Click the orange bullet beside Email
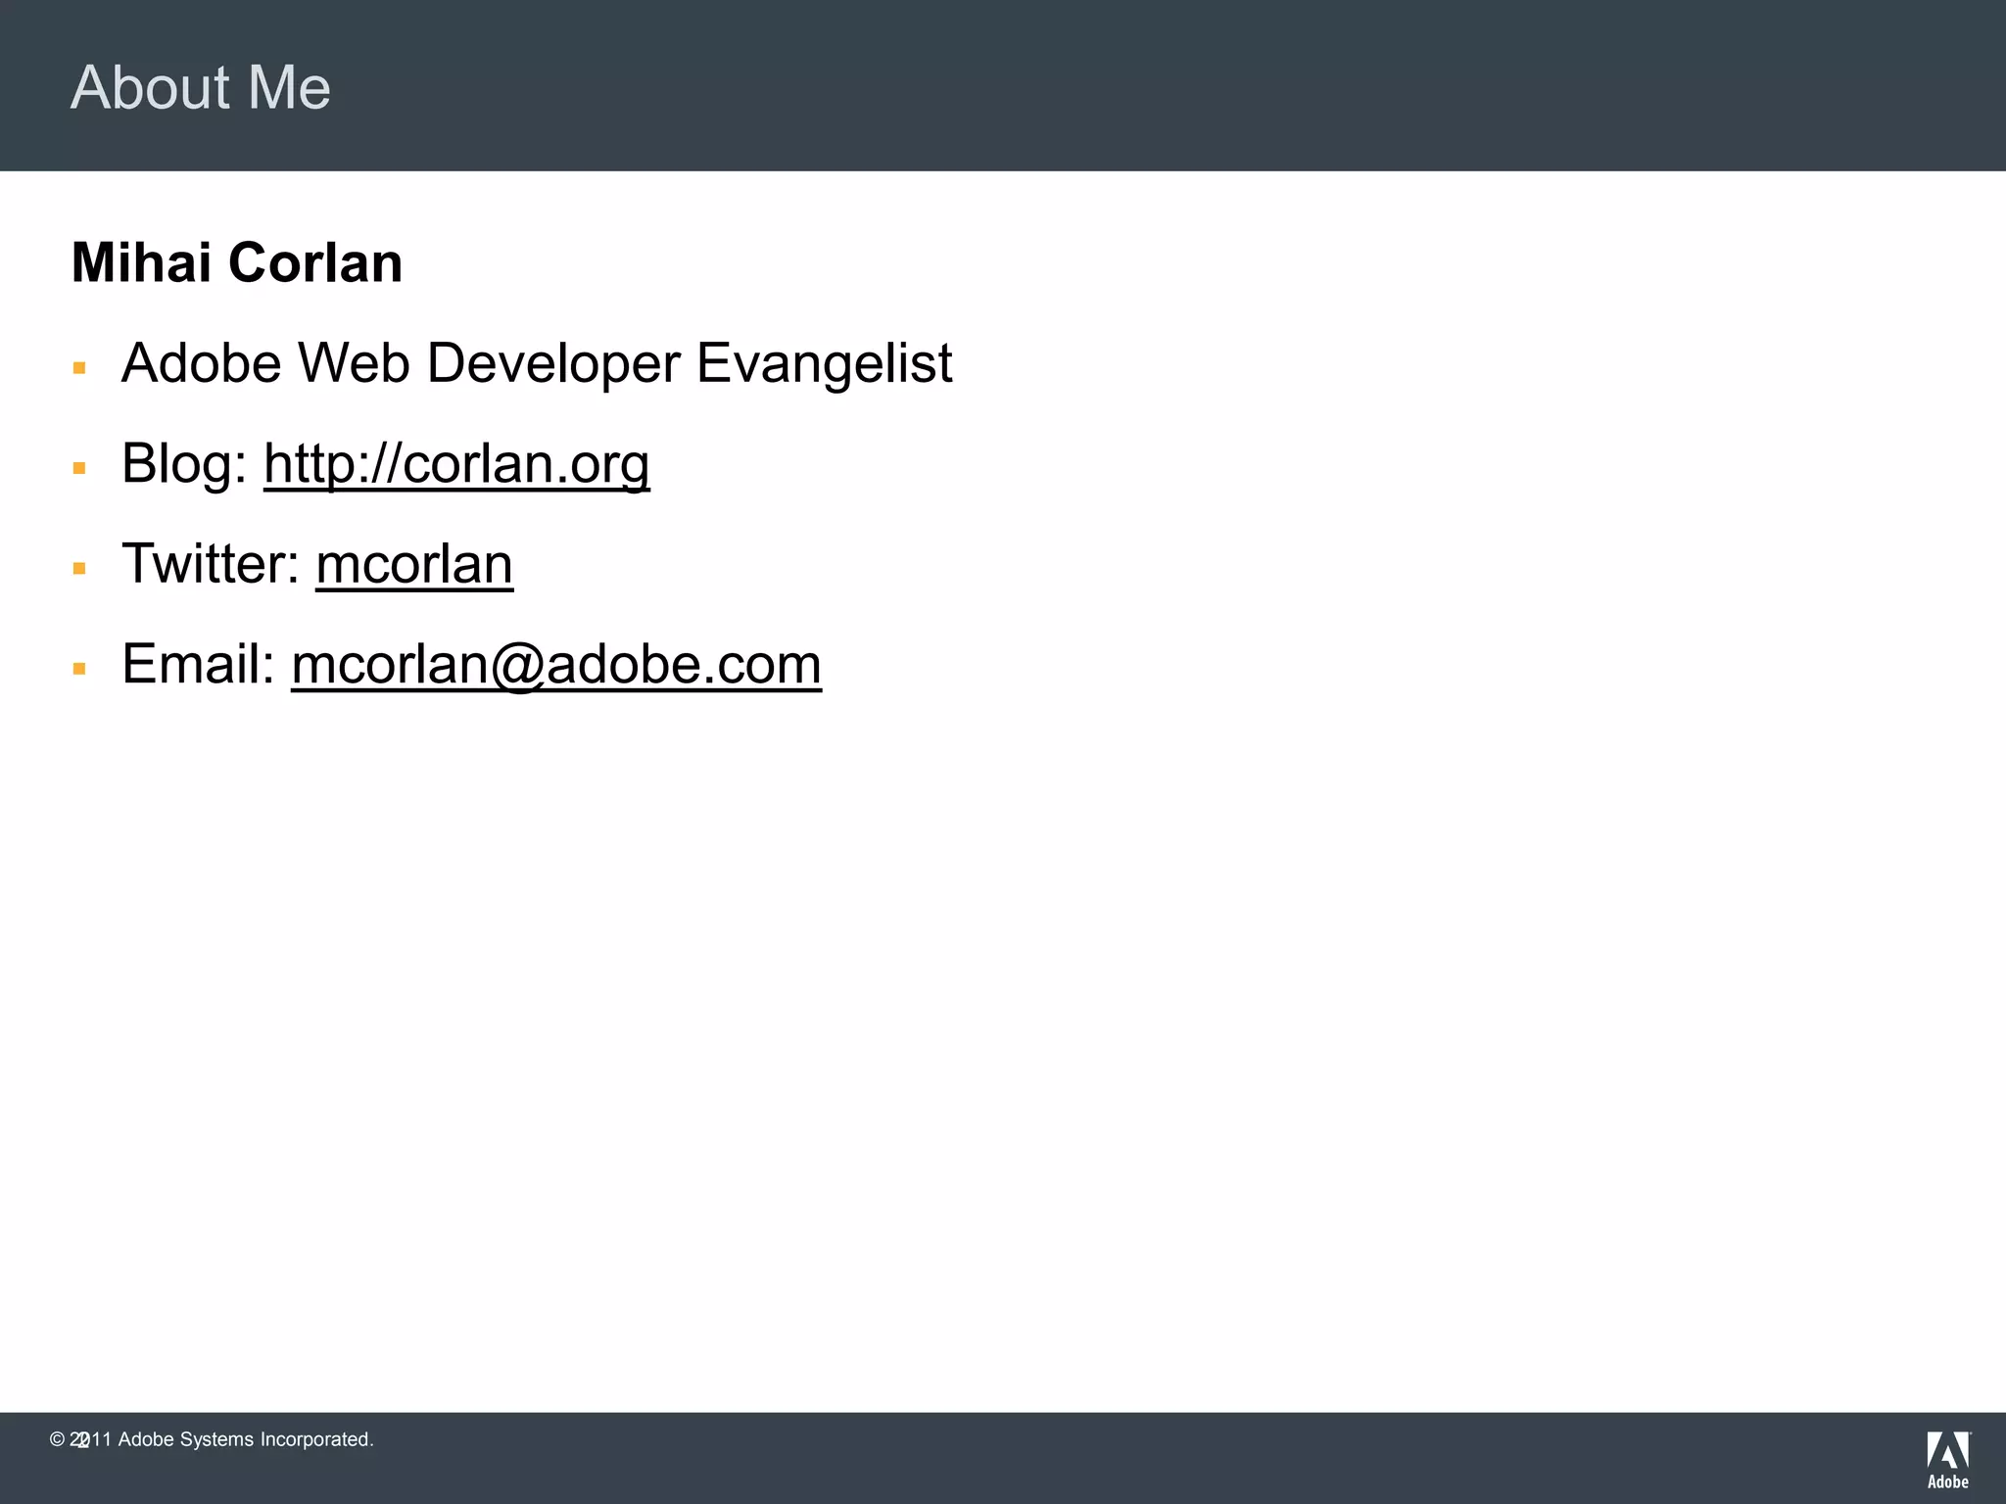Screen dimensions: 2006x1504 click(x=79, y=670)
